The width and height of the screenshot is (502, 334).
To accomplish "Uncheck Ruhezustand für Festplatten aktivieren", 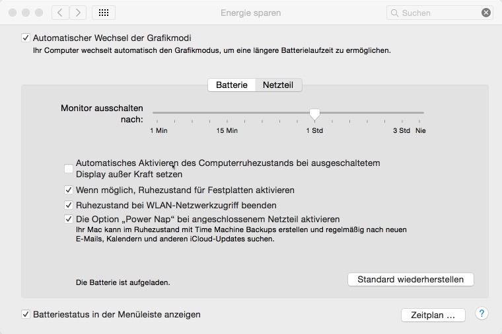I will 69,190.
